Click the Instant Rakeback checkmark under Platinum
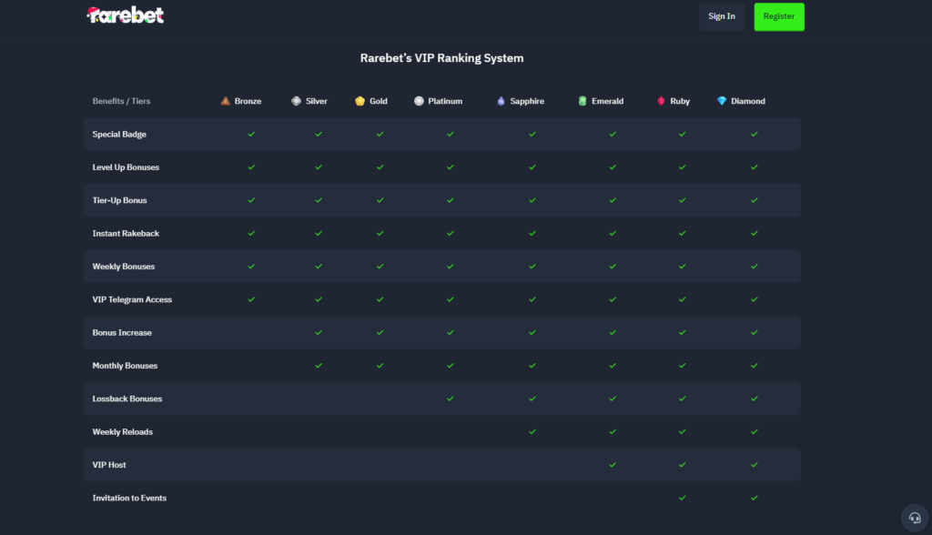 tap(450, 234)
